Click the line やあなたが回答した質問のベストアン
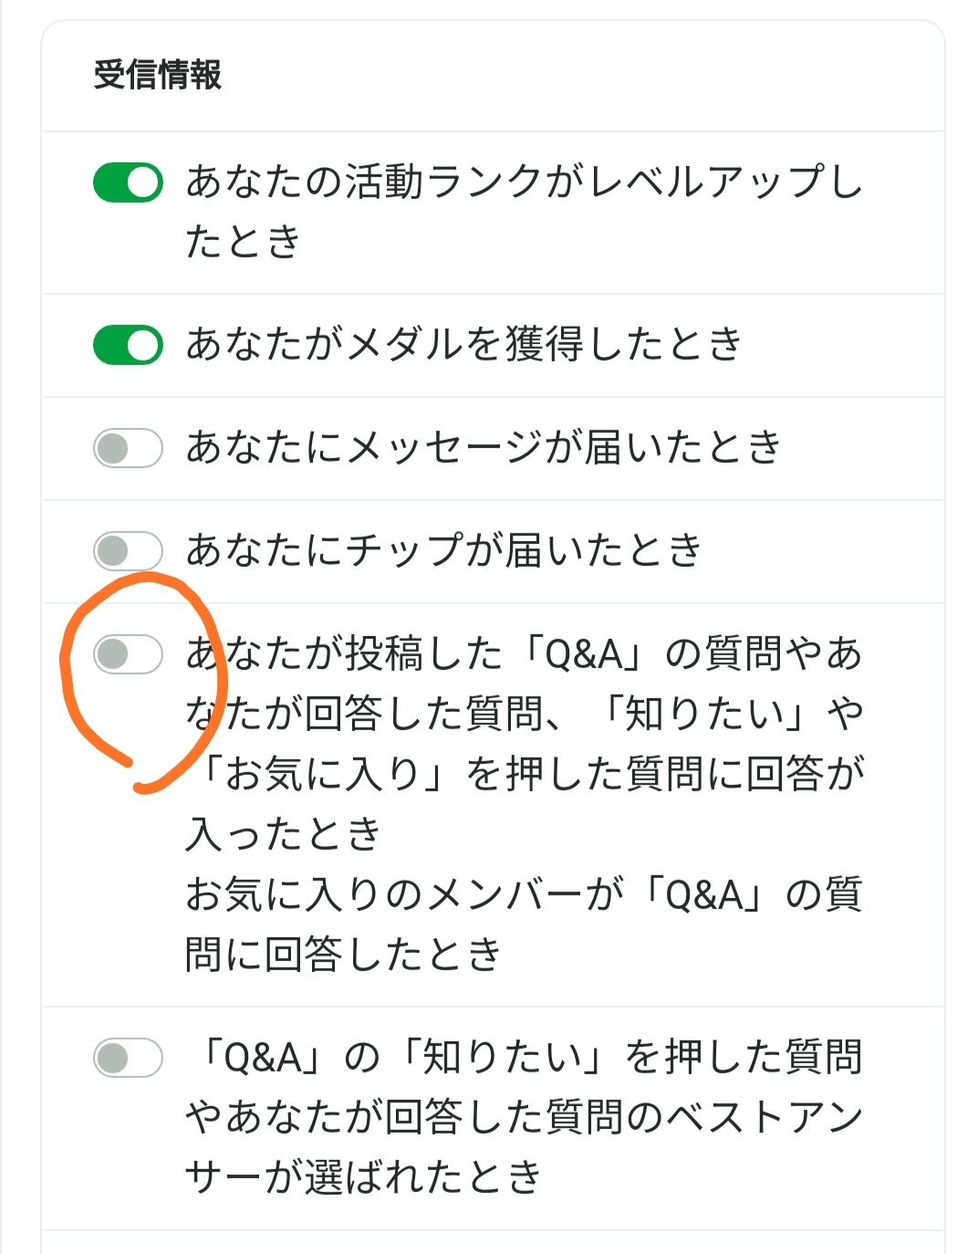The image size is (978, 1254). (x=524, y=1117)
